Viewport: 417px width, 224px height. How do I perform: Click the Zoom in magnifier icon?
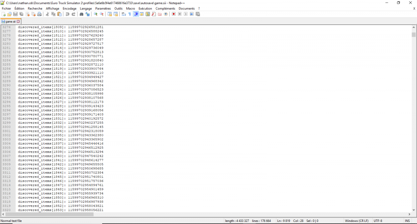tap(95, 14)
